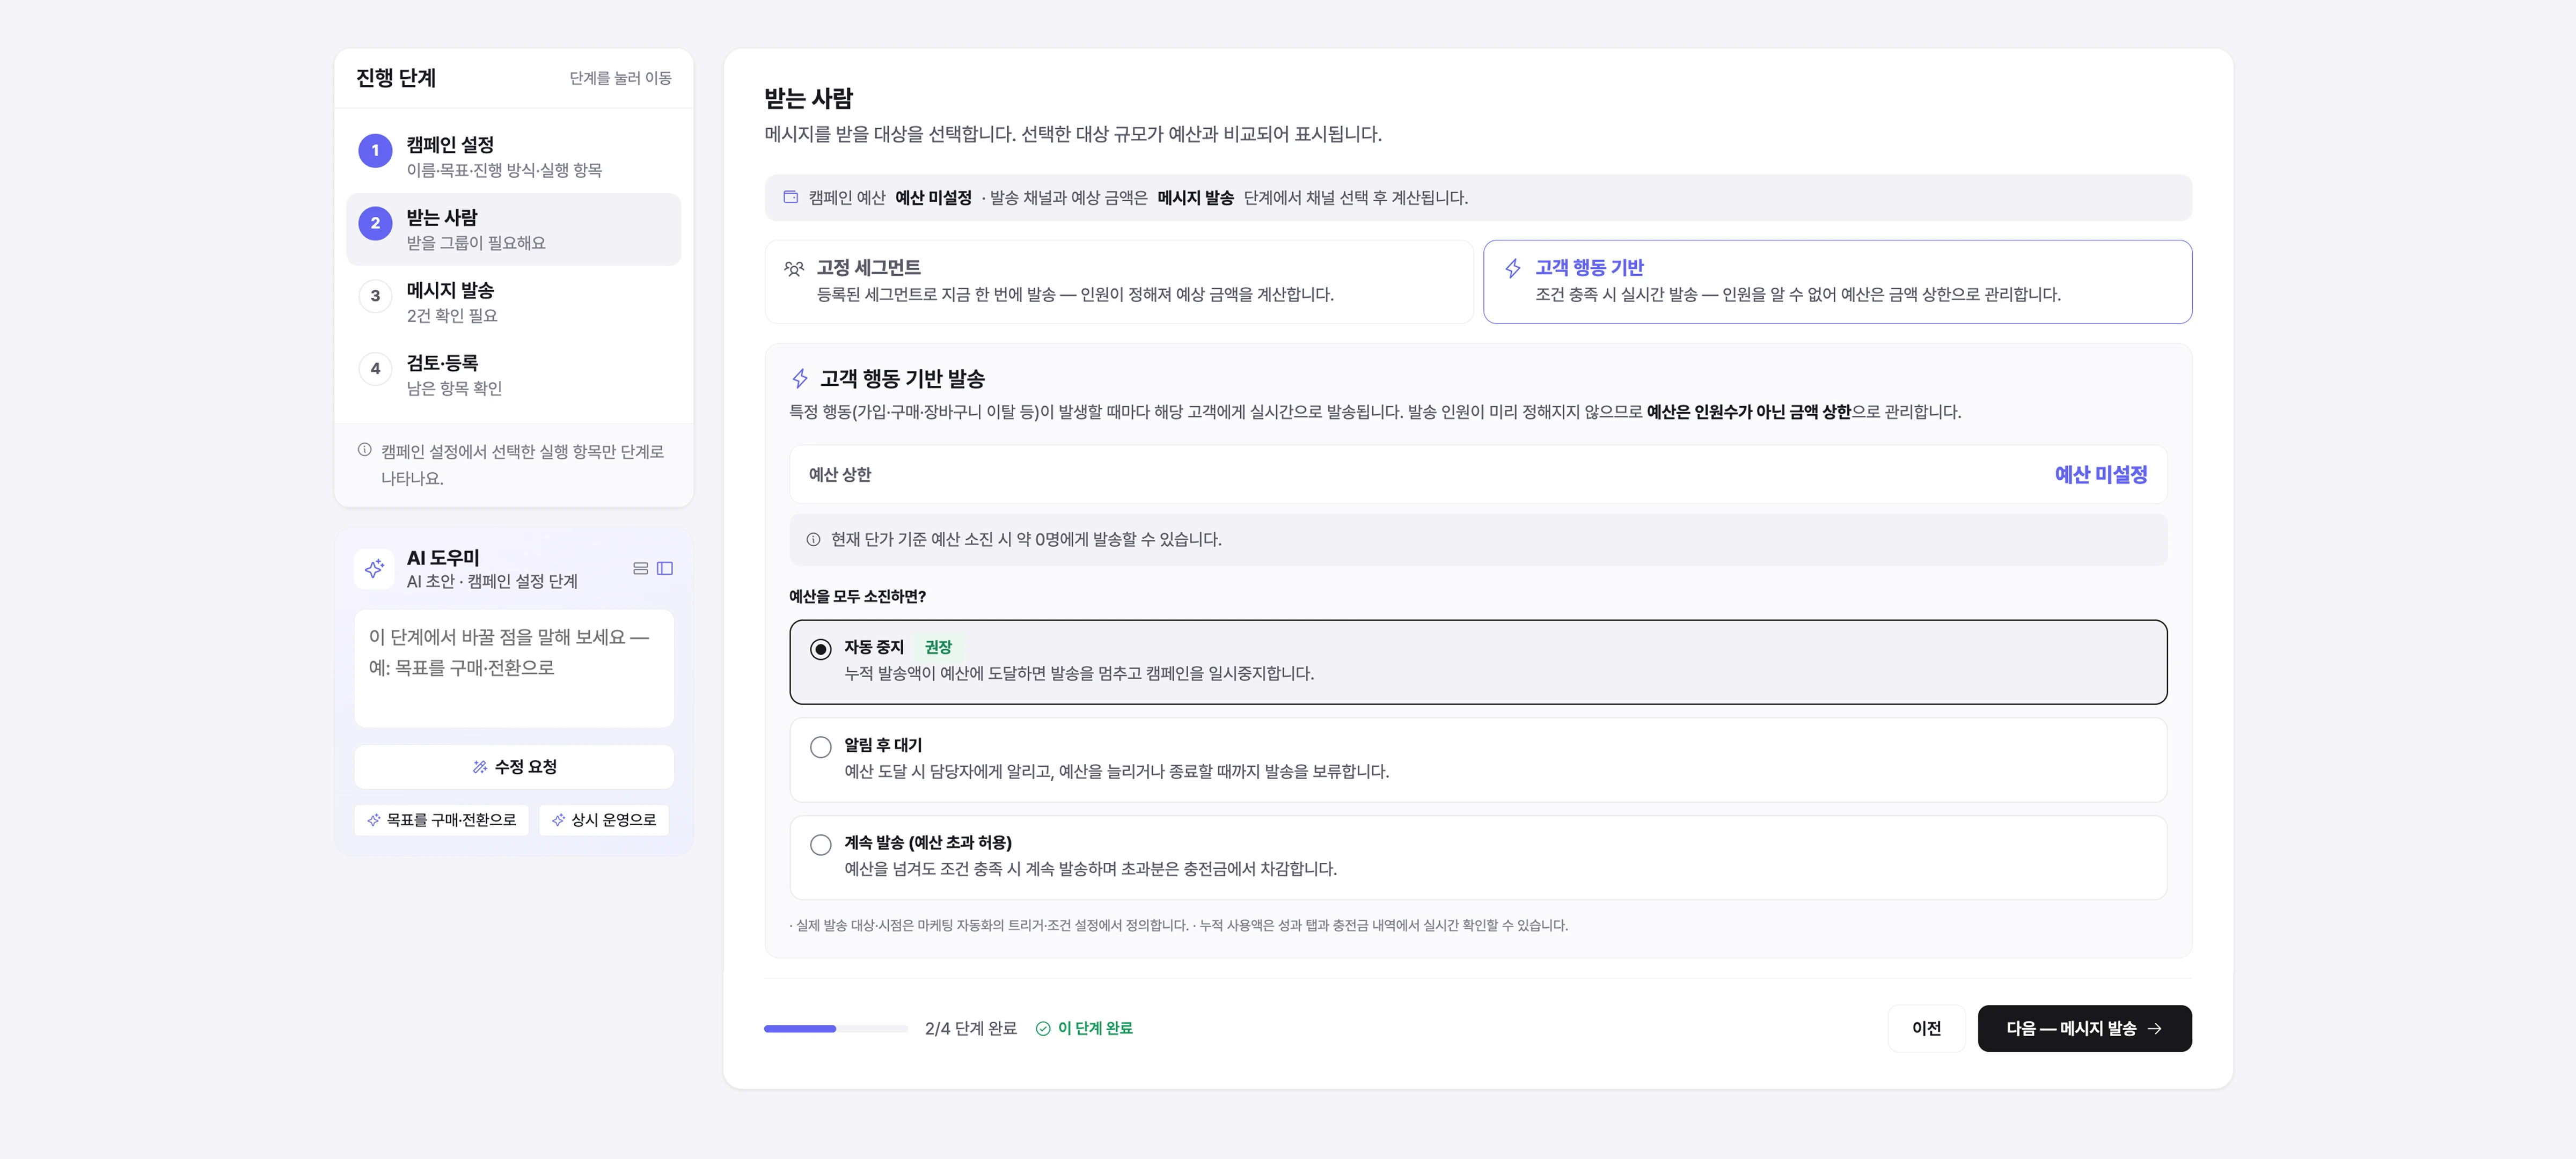The width and height of the screenshot is (2576, 1159).
Task: Choose 계속 발송 (예산 초과 허용) radio
Action: pos(820,845)
